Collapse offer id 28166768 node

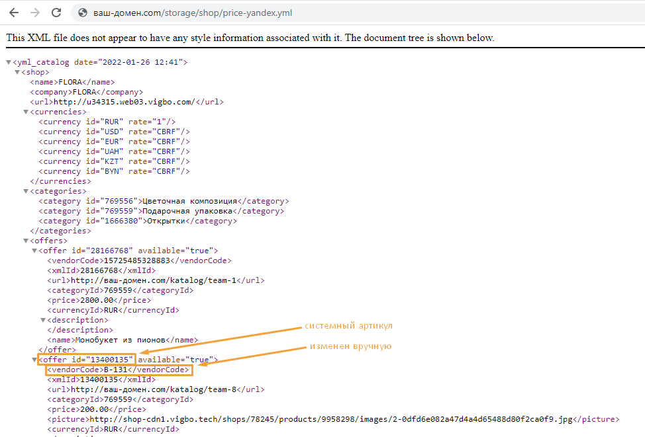click(x=34, y=251)
